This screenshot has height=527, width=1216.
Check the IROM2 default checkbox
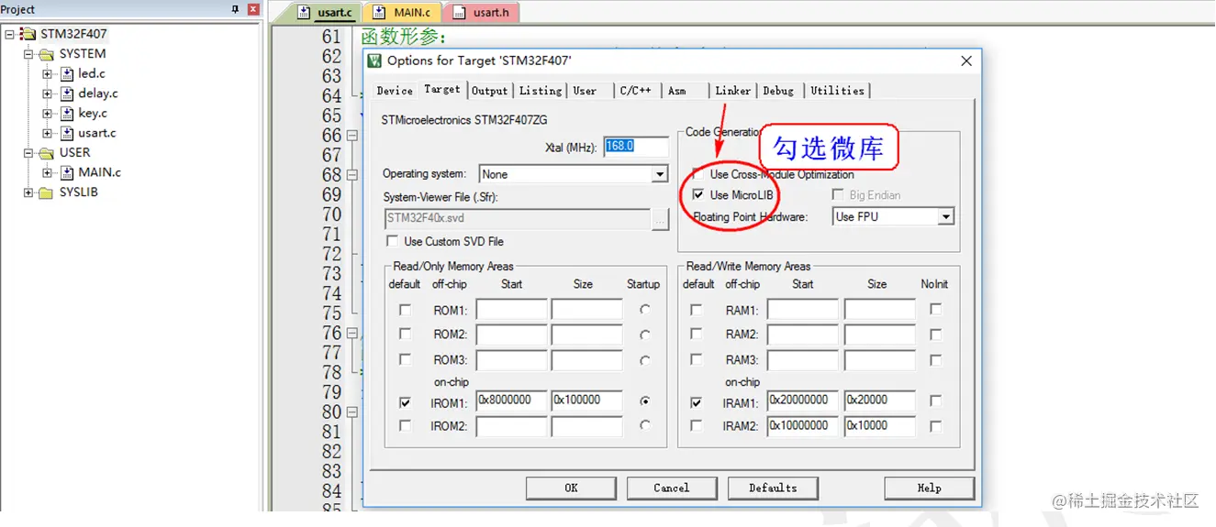[405, 425]
